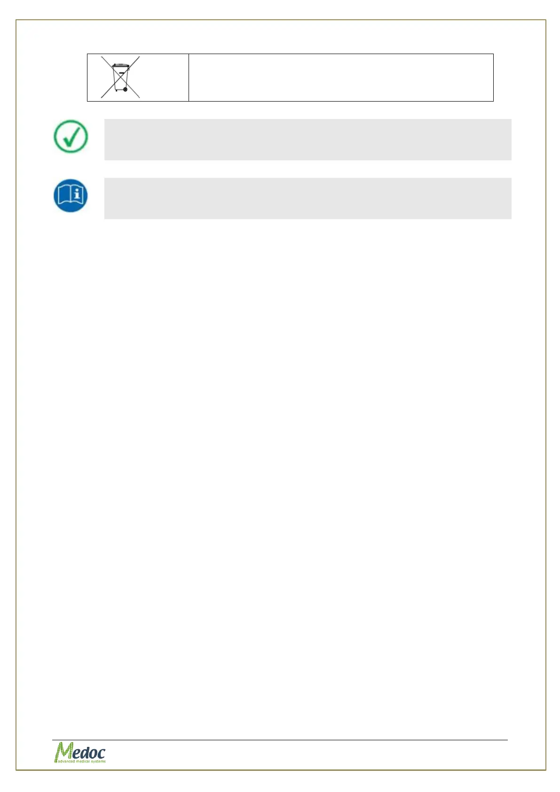Click the empty table cell right of the bin
The width and height of the screenshot is (560, 792).
[x=341, y=78]
